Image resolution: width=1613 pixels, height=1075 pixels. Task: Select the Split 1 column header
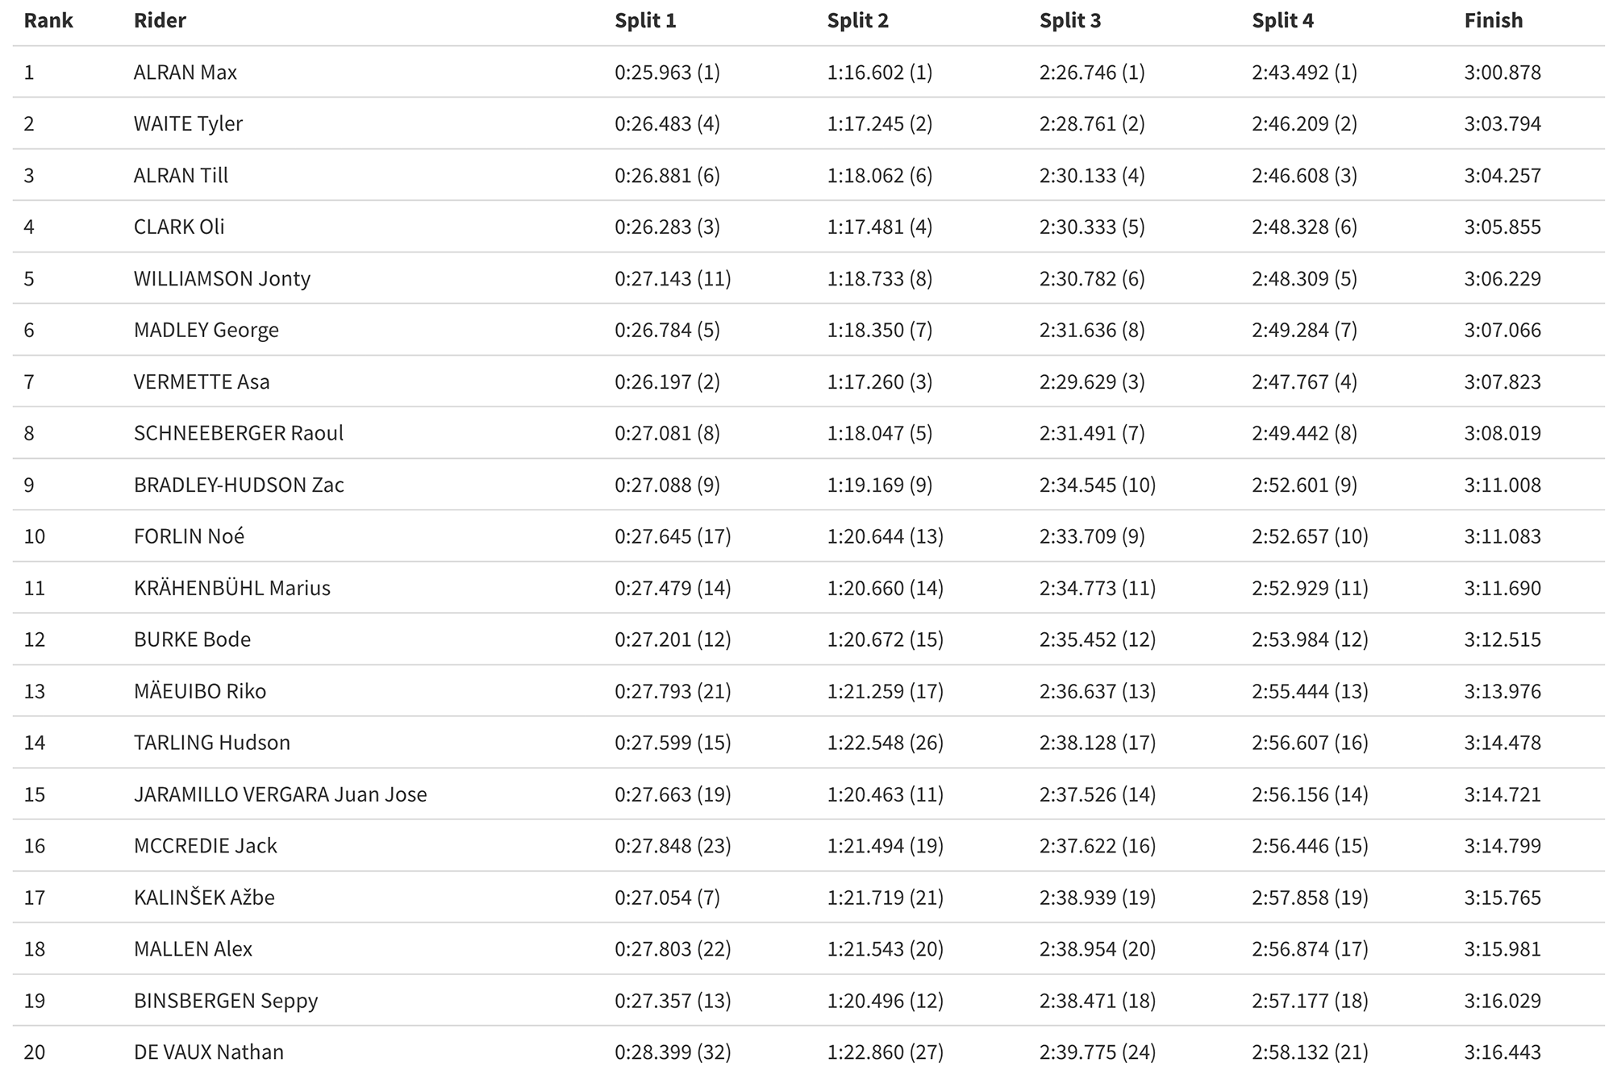coord(645,20)
